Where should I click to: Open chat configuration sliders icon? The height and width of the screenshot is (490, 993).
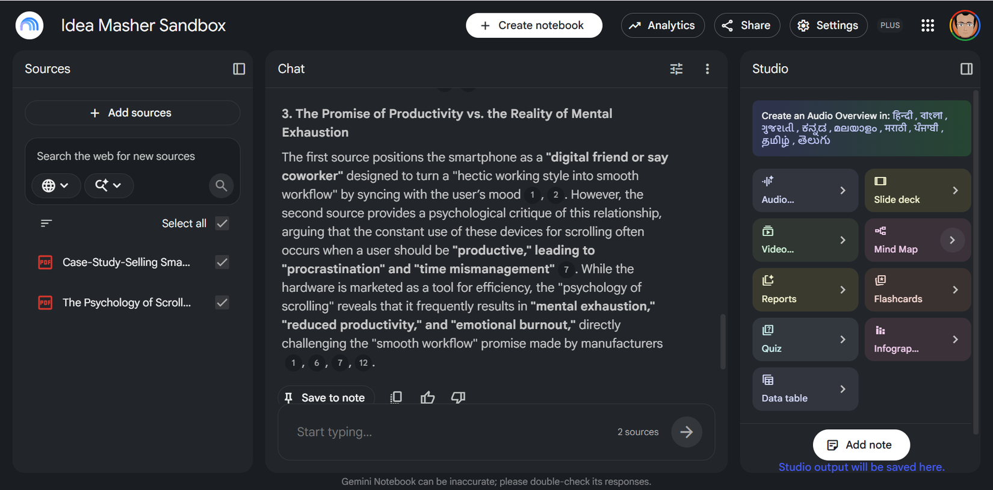click(676, 69)
